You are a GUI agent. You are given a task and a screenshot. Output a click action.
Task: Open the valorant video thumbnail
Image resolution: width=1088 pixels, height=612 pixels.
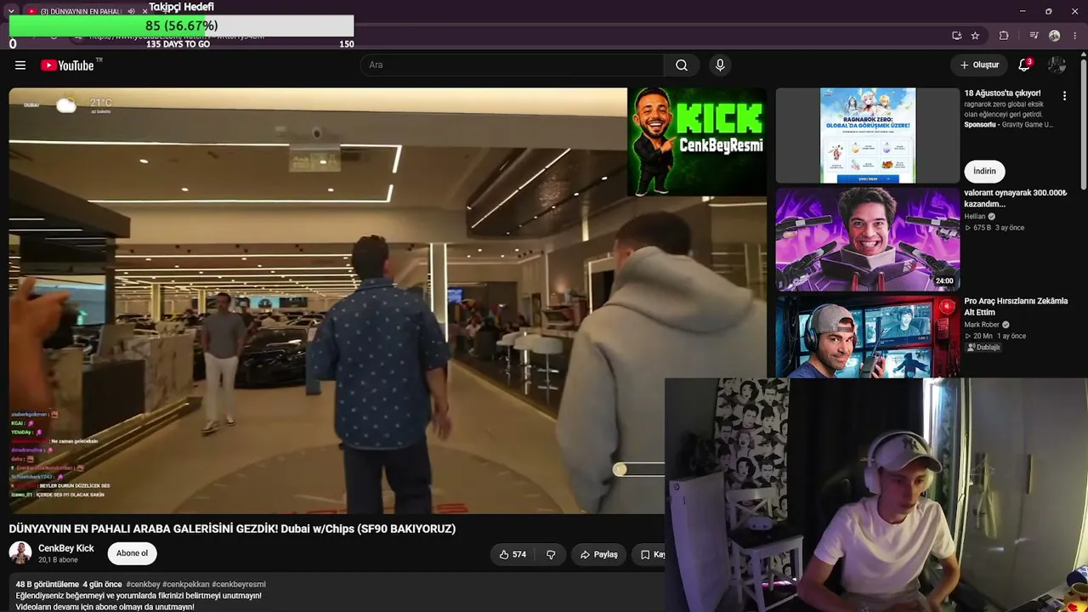point(868,240)
